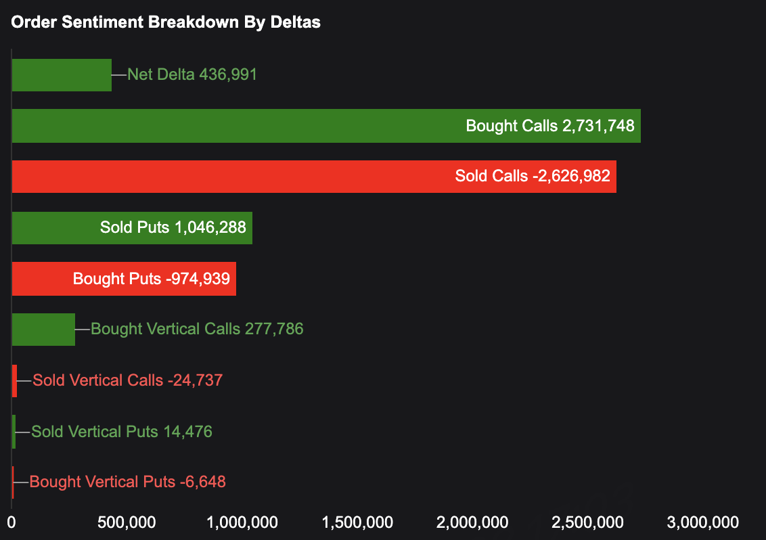Viewport: 766px width, 540px height.
Task: Select the Bought Vertical Calls green bar
Action: click(x=43, y=330)
